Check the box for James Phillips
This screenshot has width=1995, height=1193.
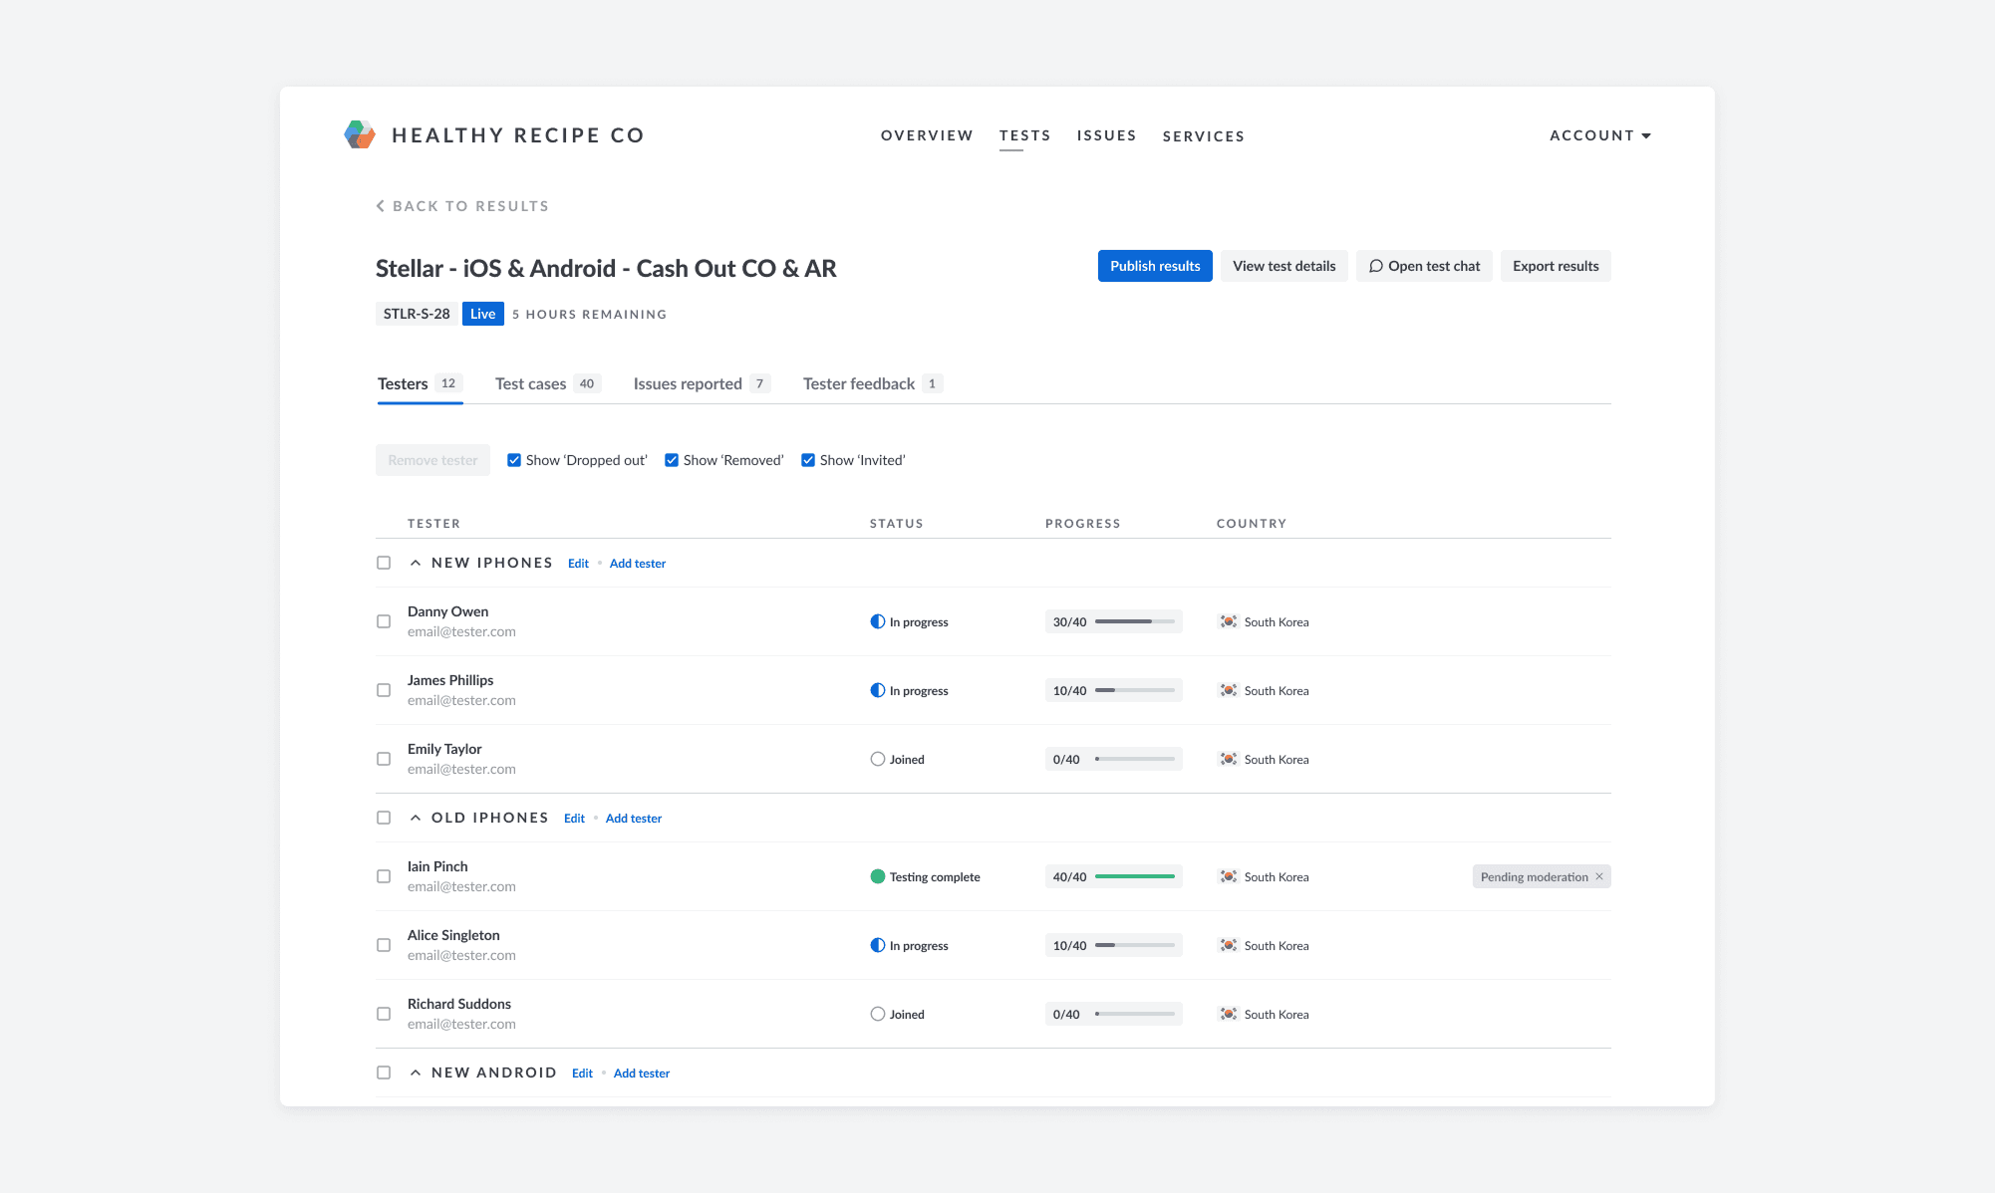(384, 690)
